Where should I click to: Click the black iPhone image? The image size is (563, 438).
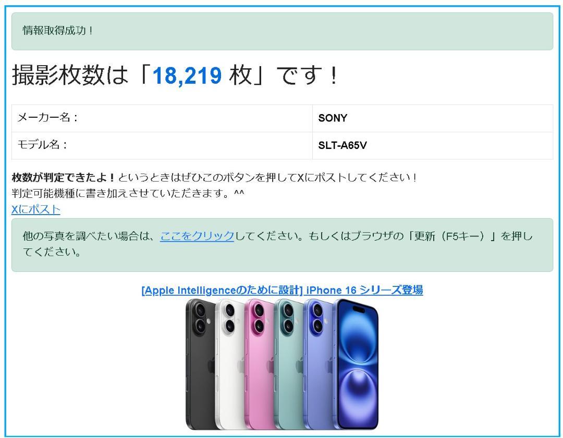click(200, 364)
